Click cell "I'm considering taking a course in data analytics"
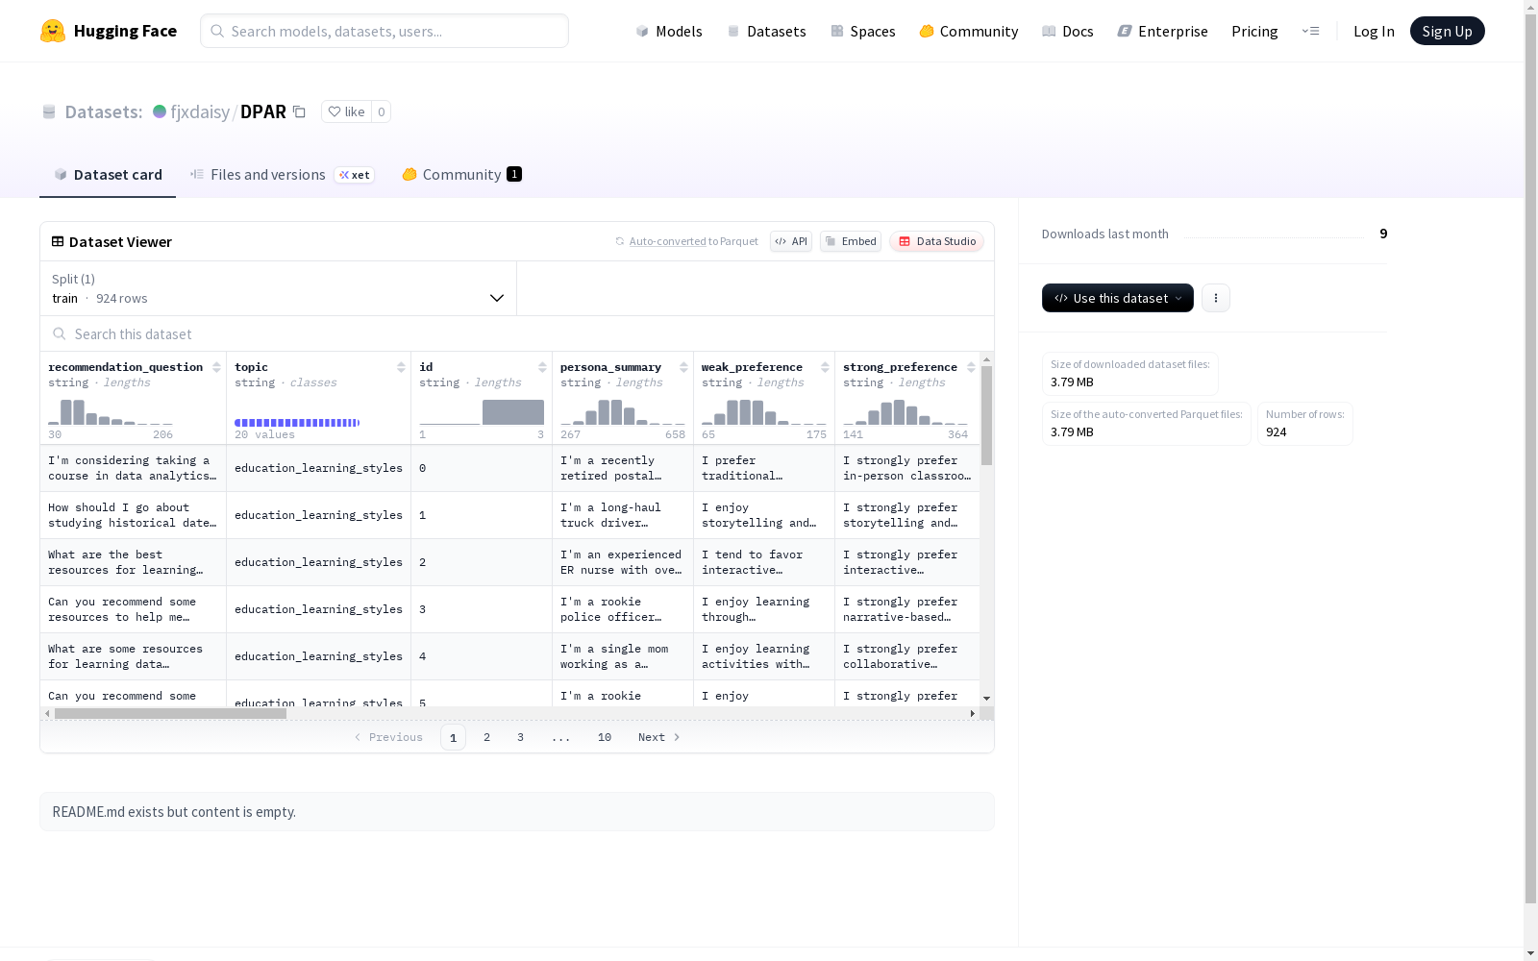Screen dimensions: 1538x961 (x=133, y=468)
